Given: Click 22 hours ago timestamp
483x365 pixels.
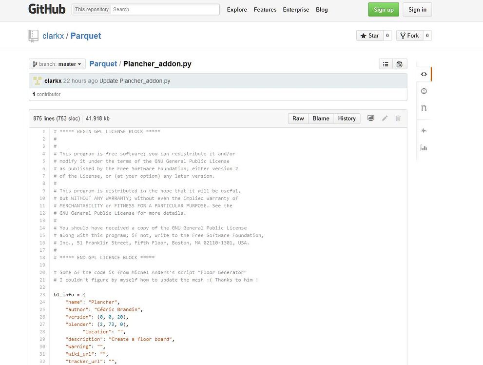Looking at the screenshot, I should [x=80, y=81].
